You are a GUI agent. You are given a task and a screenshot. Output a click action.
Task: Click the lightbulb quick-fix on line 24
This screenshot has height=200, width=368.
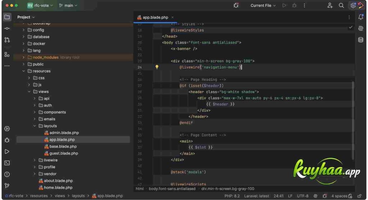(157, 67)
